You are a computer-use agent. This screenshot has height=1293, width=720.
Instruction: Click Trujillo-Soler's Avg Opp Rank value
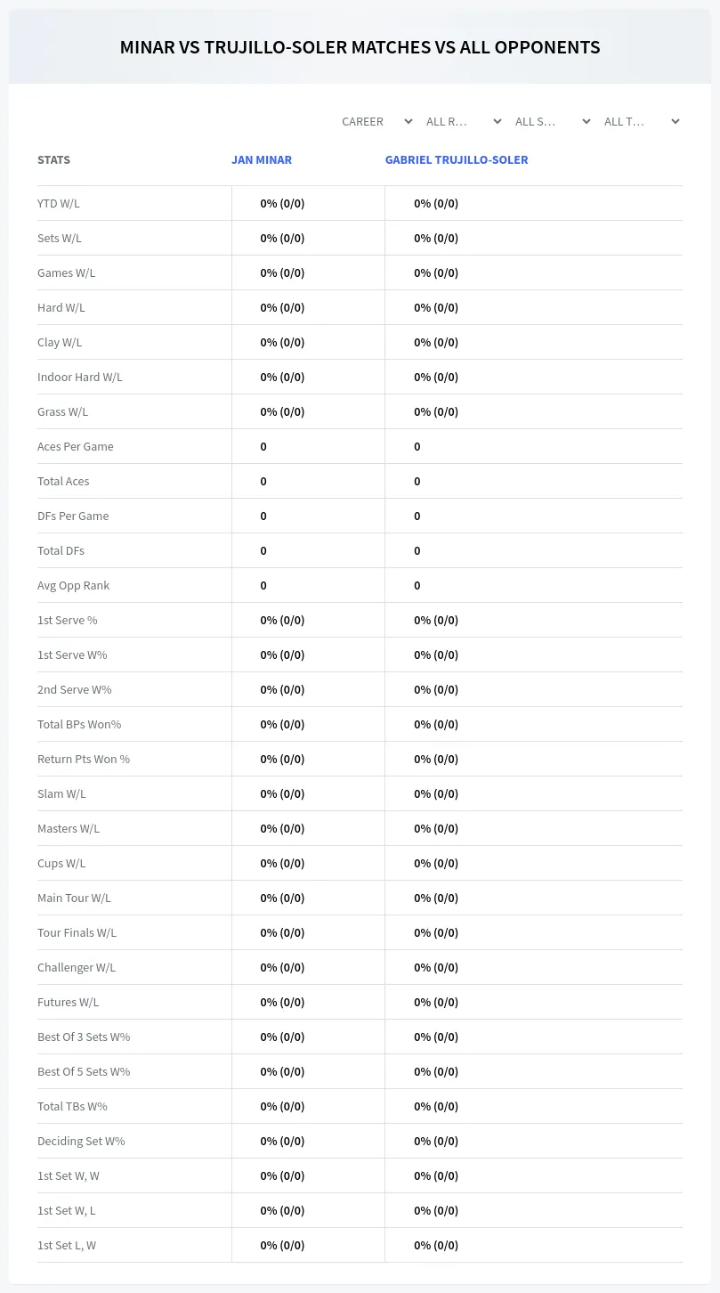click(x=417, y=585)
